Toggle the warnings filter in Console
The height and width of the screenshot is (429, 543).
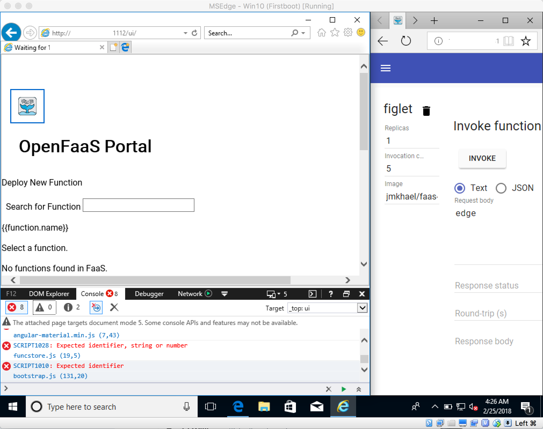click(x=44, y=308)
